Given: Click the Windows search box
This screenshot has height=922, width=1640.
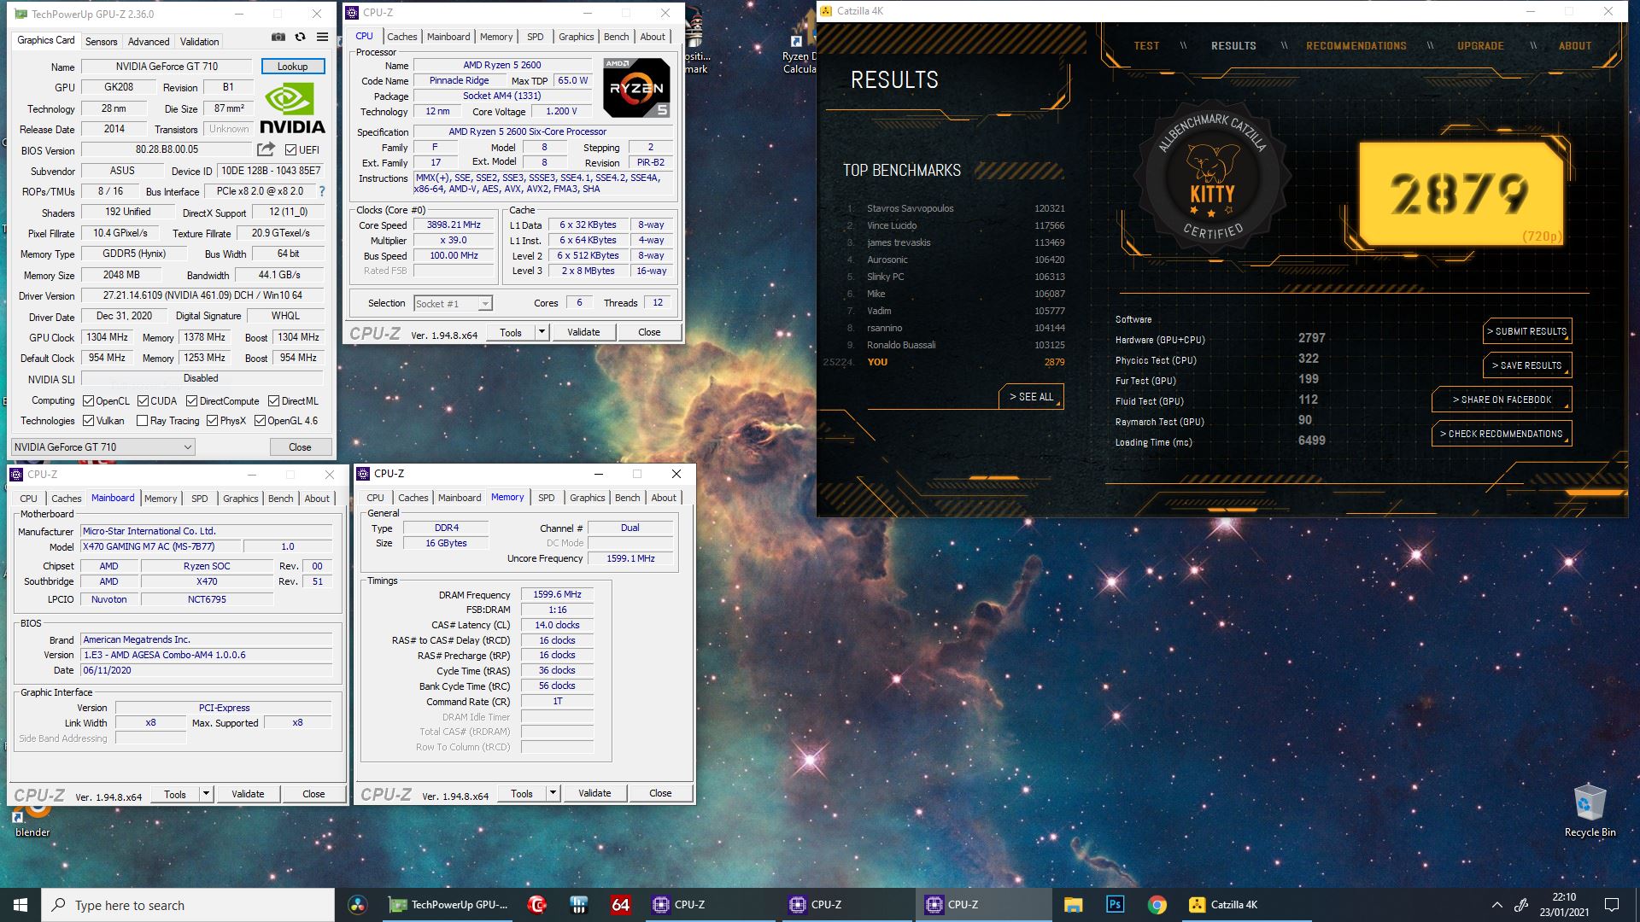Looking at the screenshot, I should tap(188, 905).
